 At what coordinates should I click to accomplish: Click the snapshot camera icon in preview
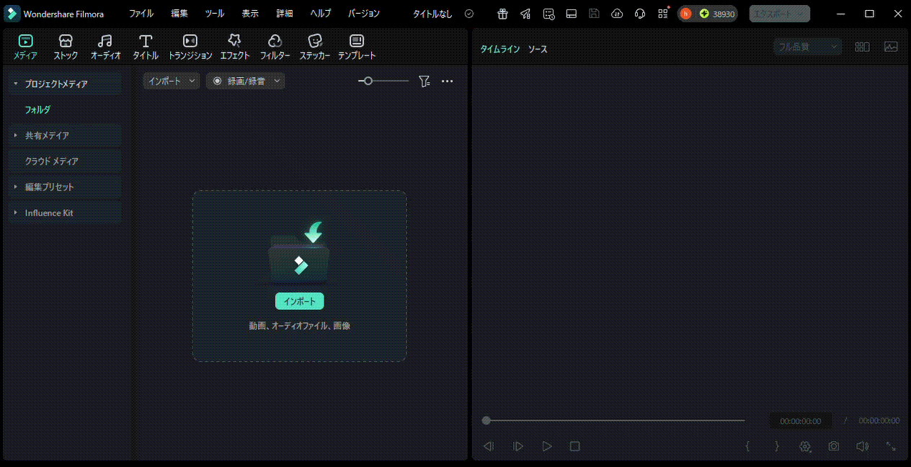[x=833, y=446]
